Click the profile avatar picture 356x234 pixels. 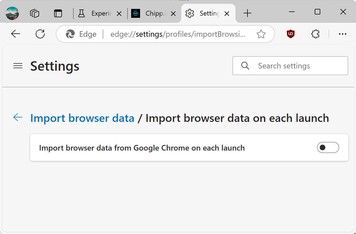coord(12,13)
